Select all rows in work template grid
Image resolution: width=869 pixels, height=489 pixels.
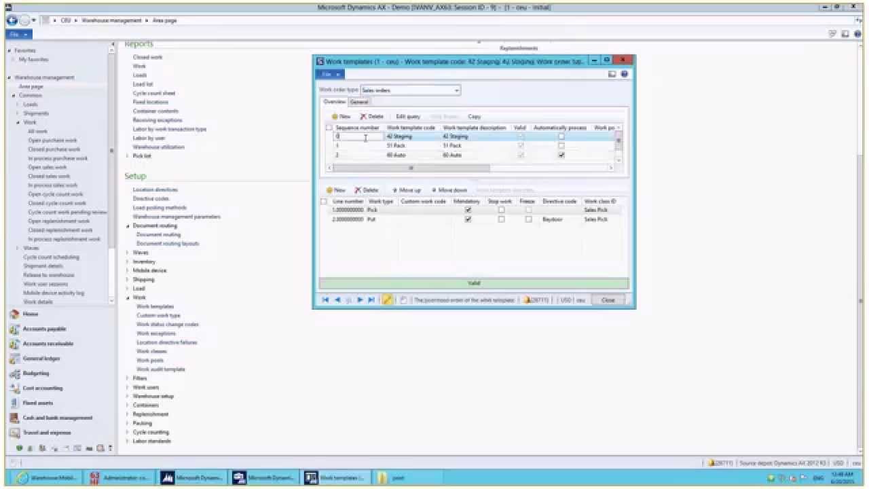point(329,127)
